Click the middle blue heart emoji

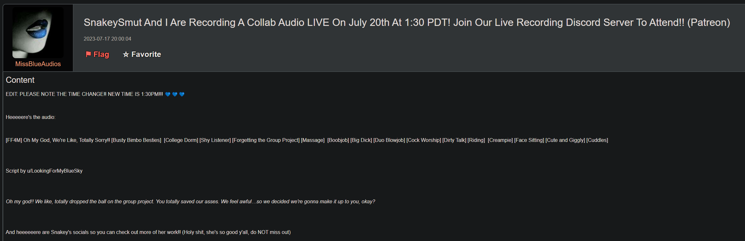click(175, 94)
